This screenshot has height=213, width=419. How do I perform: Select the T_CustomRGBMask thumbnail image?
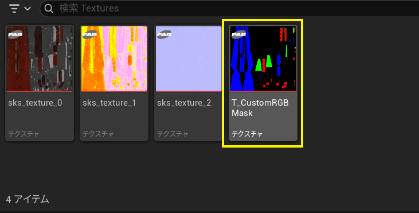(263, 59)
